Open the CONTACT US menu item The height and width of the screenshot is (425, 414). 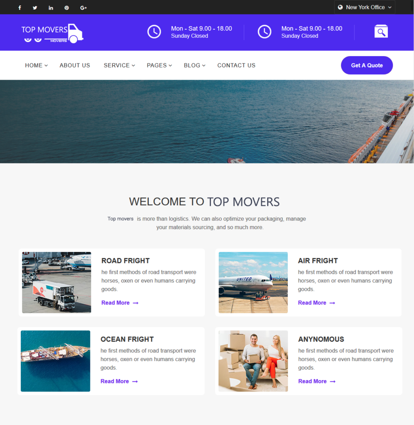coord(236,65)
